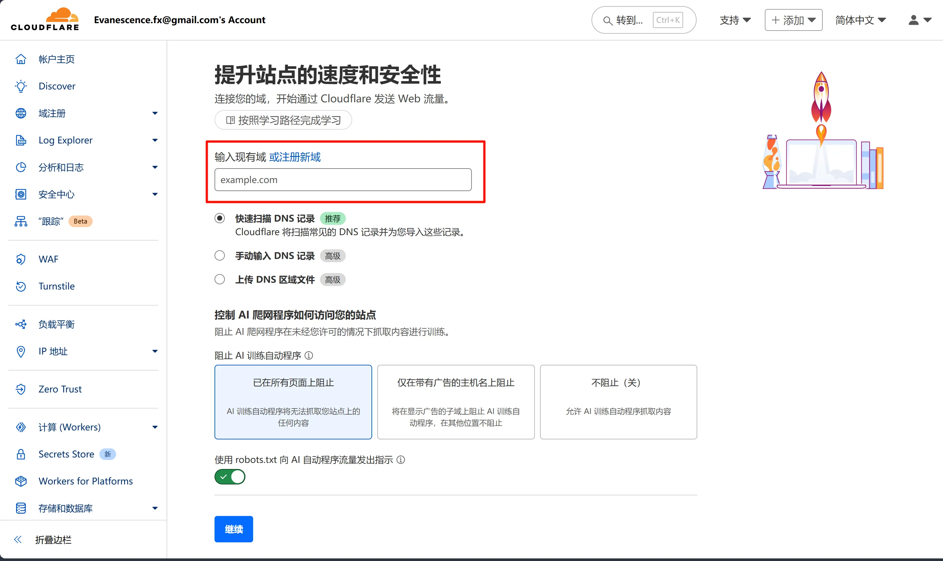
Task: Expand the 域注册 sidebar section arrow
Action: click(x=155, y=113)
